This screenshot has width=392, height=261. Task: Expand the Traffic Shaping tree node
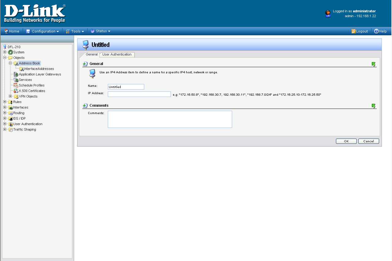coord(5,129)
